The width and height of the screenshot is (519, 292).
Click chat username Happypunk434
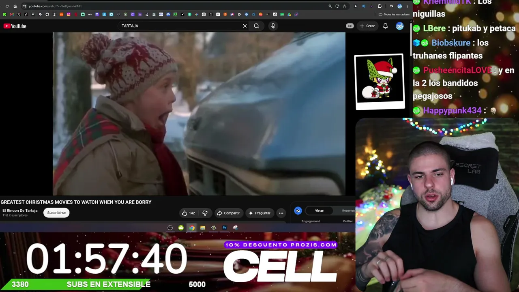point(452,110)
